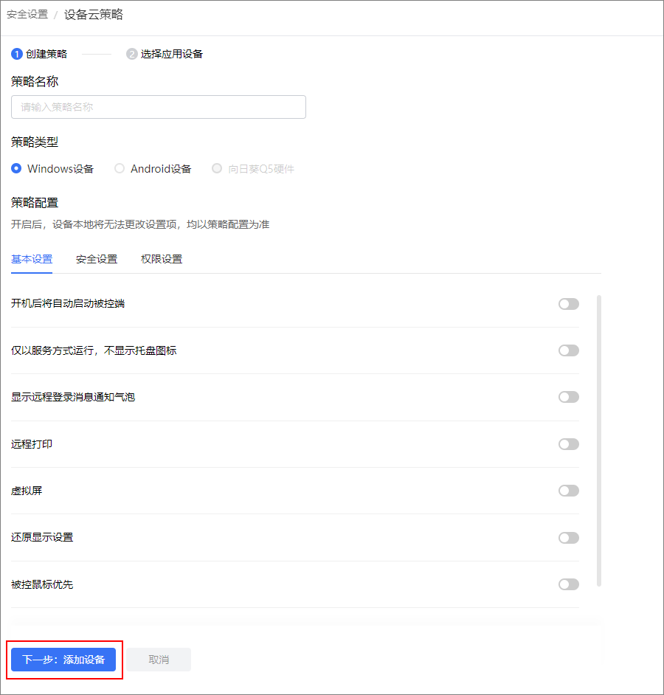Click the 安全设置 breadcrumb link
The width and height of the screenshot is (664, 695).
coord(27,15)
